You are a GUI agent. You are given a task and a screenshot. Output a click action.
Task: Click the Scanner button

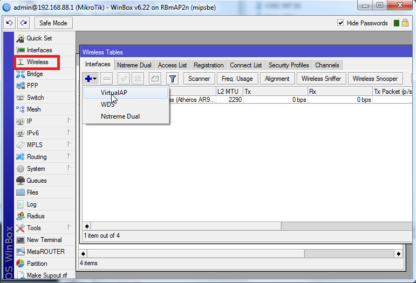click(x=199, y=79)
